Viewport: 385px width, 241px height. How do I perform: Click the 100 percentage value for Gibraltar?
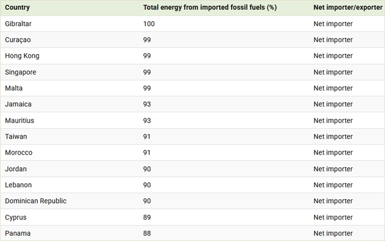tap(149, 24)
